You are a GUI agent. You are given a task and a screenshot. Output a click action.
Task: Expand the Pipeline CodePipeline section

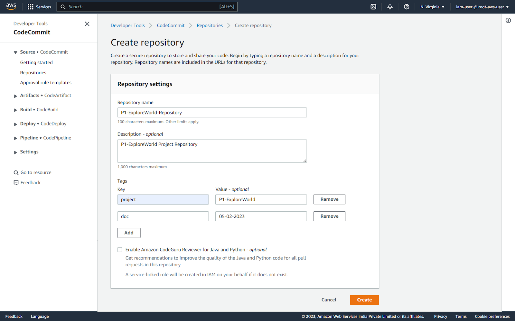click(15, 138)
